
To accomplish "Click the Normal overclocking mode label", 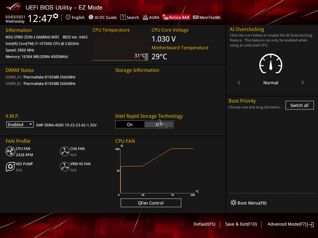I will pyautogui.click(x=270, y=82).
